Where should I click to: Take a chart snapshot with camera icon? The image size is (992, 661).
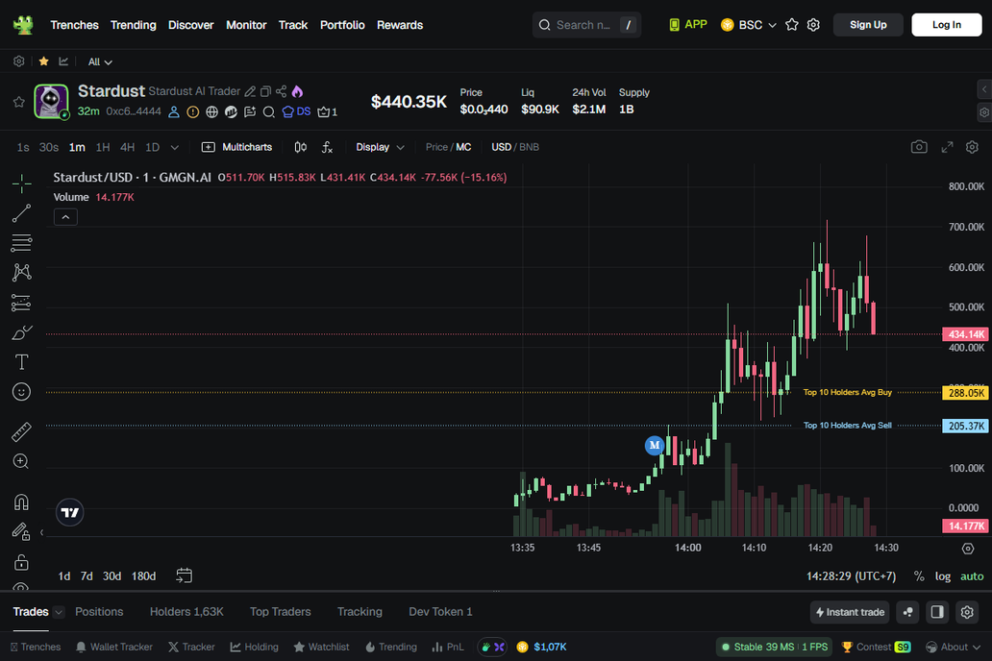click(919, 147)
